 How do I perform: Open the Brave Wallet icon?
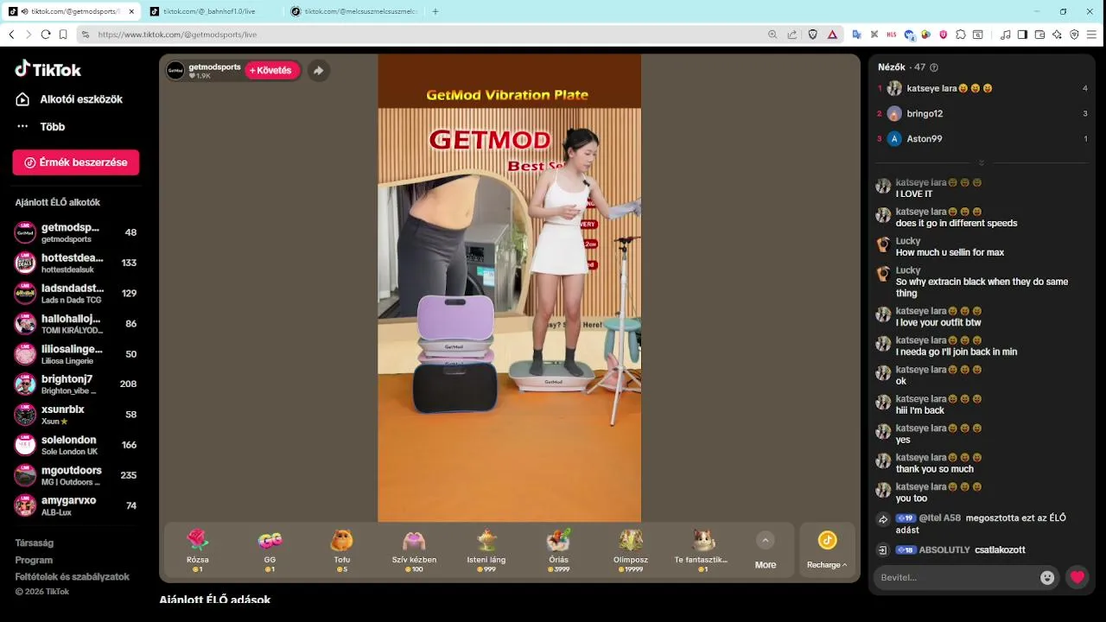(1039, 35)
